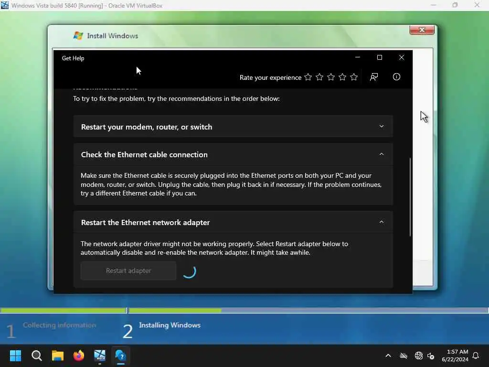Click the Get Help window title
This screenshot has height=367, width=489.
[x=73, y=58]
